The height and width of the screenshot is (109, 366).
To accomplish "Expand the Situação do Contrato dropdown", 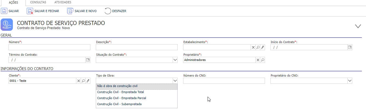I will tap(175, 60).
